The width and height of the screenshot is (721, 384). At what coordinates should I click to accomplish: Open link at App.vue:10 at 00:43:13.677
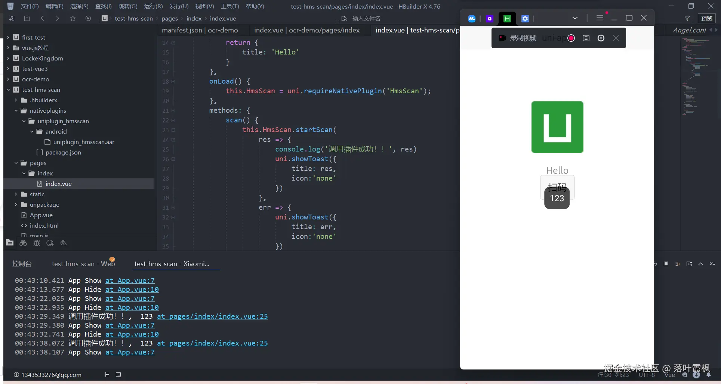tap(132, 290)
